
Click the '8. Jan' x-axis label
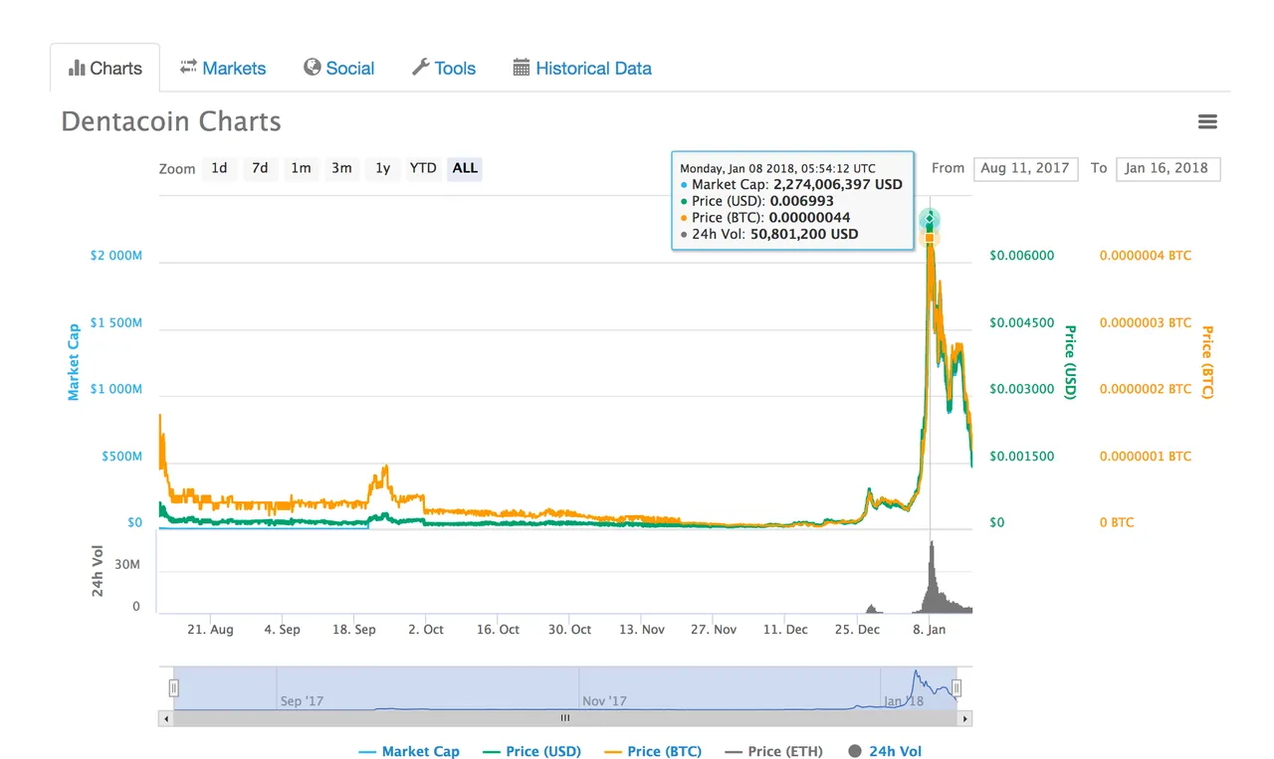[930, 630]
